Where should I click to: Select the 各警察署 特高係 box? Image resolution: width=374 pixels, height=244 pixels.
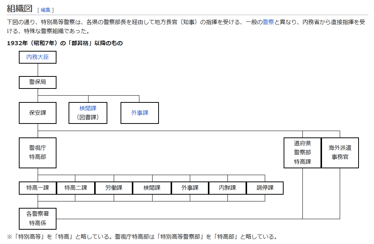pyautogui.click(x=38, y=218)
